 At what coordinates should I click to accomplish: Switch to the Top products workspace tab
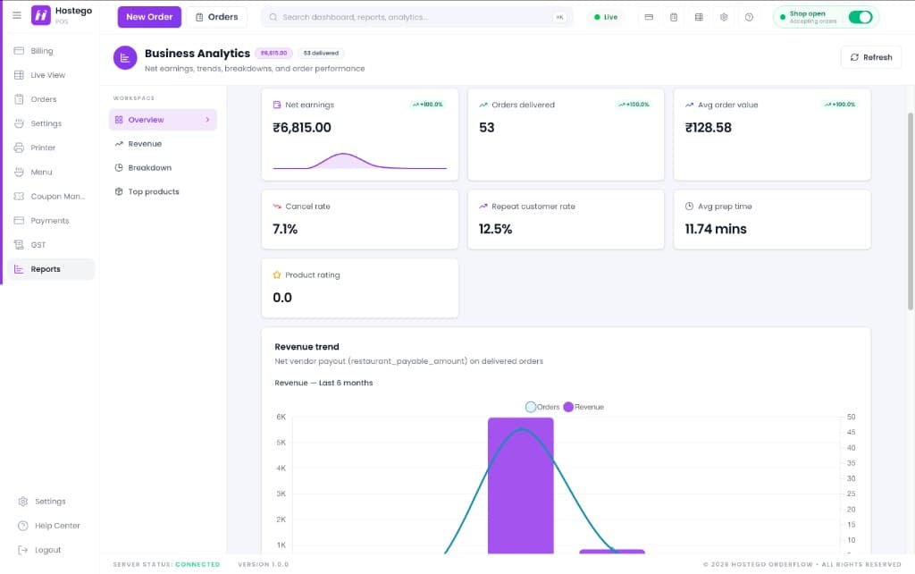pyautogui.click(x=163, y=191)
